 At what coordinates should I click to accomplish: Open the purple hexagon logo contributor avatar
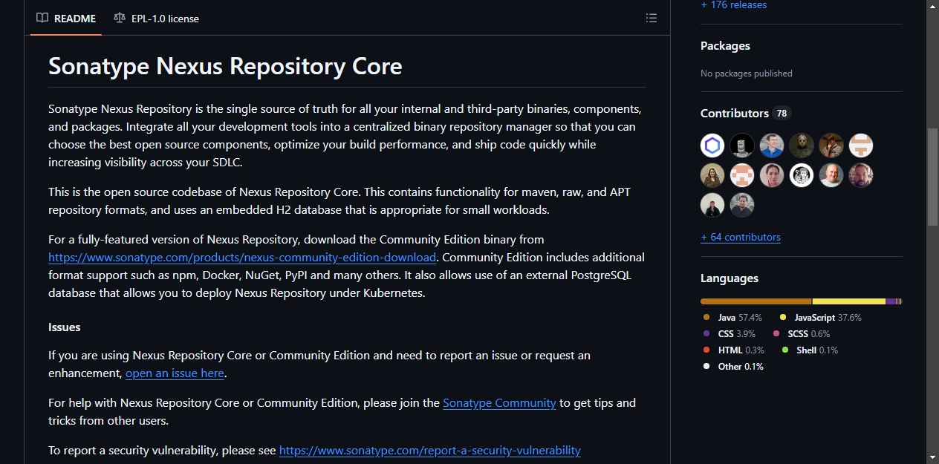(x=712, y=146)
